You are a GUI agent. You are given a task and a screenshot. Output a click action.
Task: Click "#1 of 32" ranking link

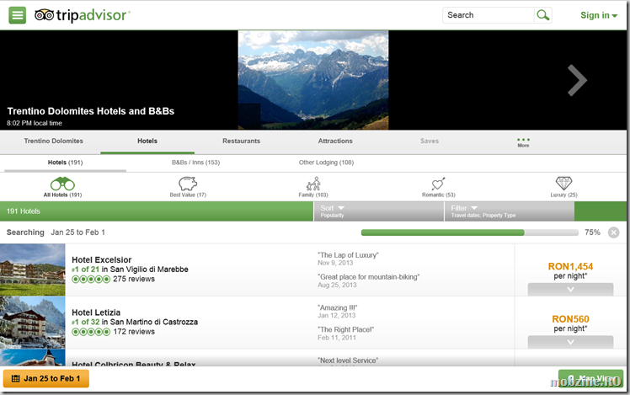(x=86, y=323)
